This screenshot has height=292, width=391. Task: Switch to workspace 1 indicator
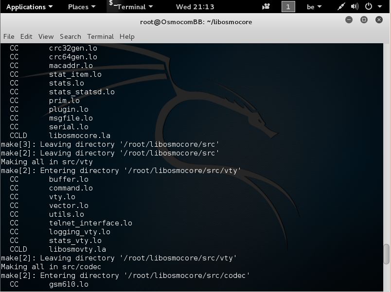288,6
